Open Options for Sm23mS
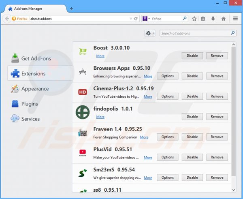This screenshot has width=243, height=199. point(167,178)
